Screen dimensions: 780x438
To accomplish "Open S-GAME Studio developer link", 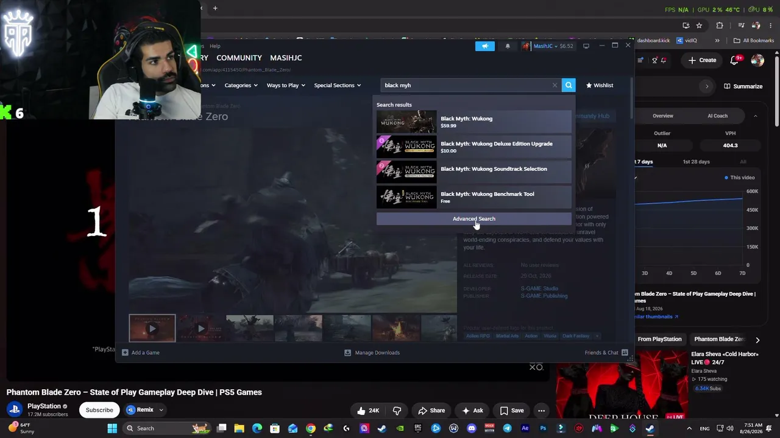I will click(539, 288).
